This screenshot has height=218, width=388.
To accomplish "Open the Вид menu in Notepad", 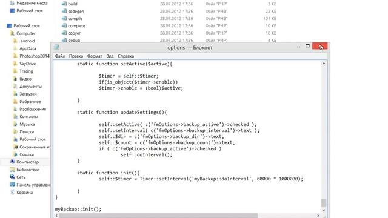I will tap(110, 56).
